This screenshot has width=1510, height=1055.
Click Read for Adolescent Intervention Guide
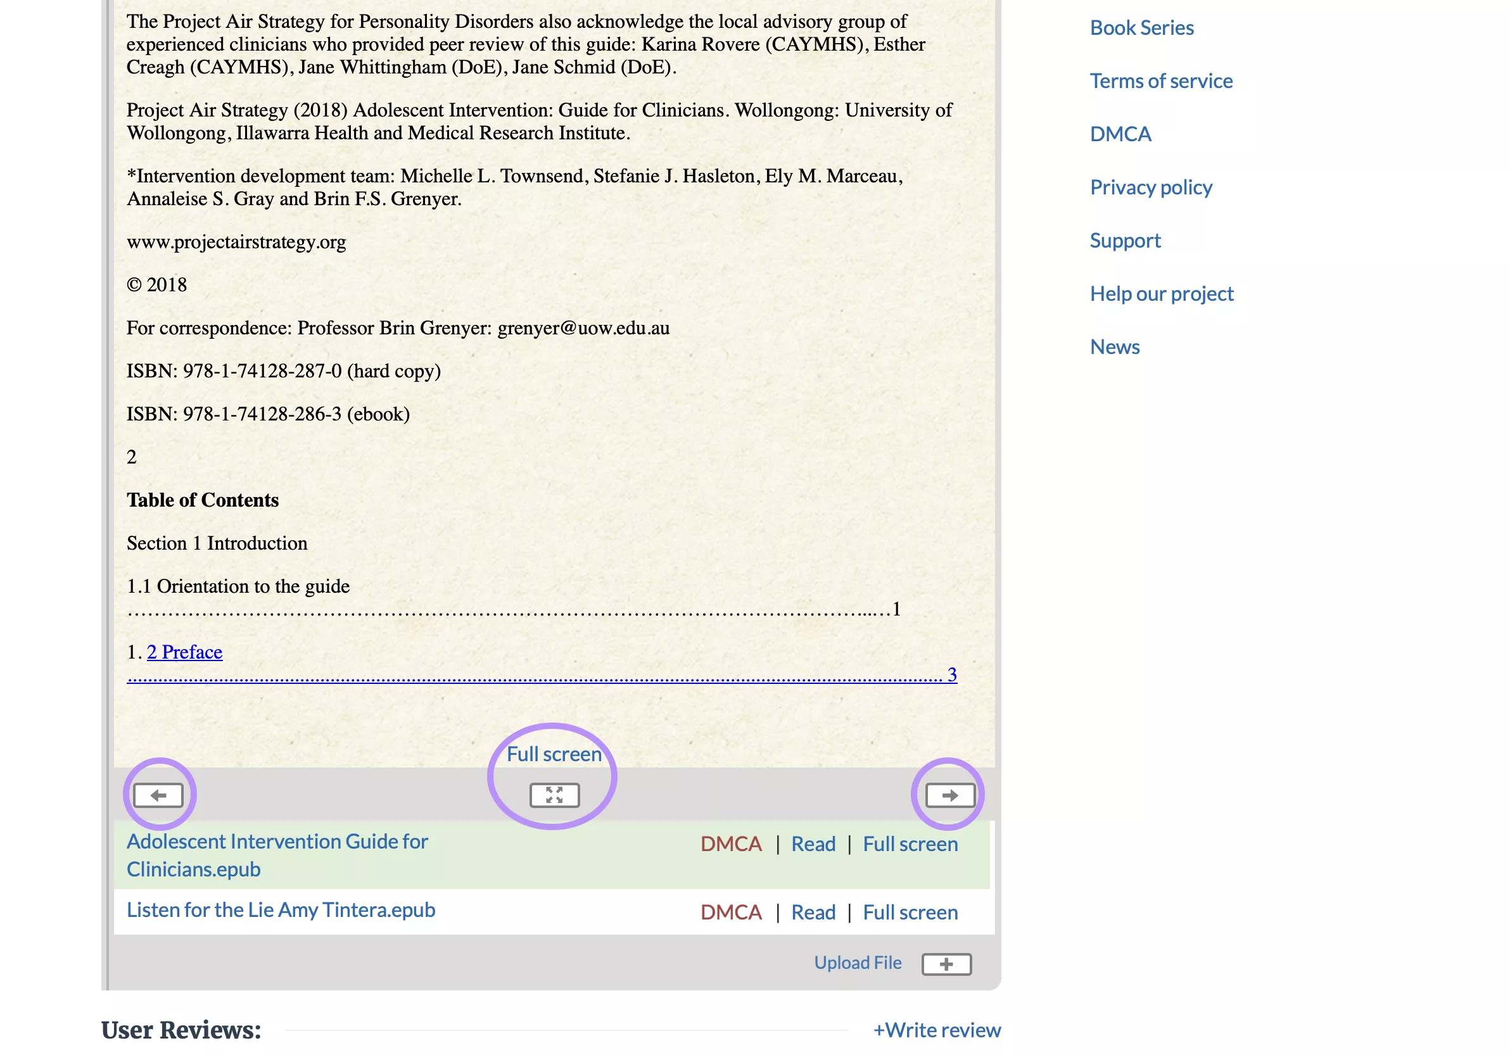coord(813,843)
